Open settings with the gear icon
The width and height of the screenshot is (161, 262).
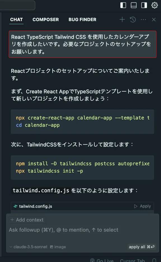[155, 5]
